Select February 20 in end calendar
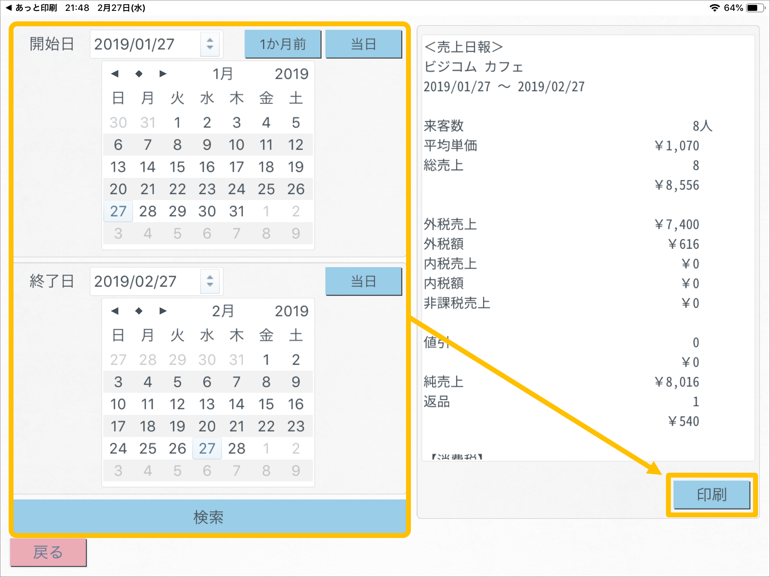This screenshot has width=770, height=577. [207, 426]
